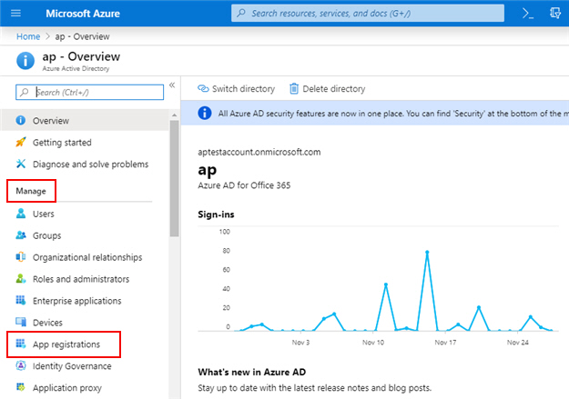Click the Users person icon
Image resolution: width=569 pixels, height=399 pixels.
click(x=21, y=214)
